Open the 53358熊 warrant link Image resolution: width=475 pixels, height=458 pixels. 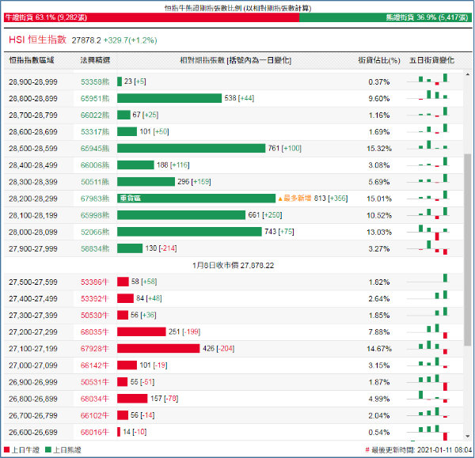[x=95, y=81]
